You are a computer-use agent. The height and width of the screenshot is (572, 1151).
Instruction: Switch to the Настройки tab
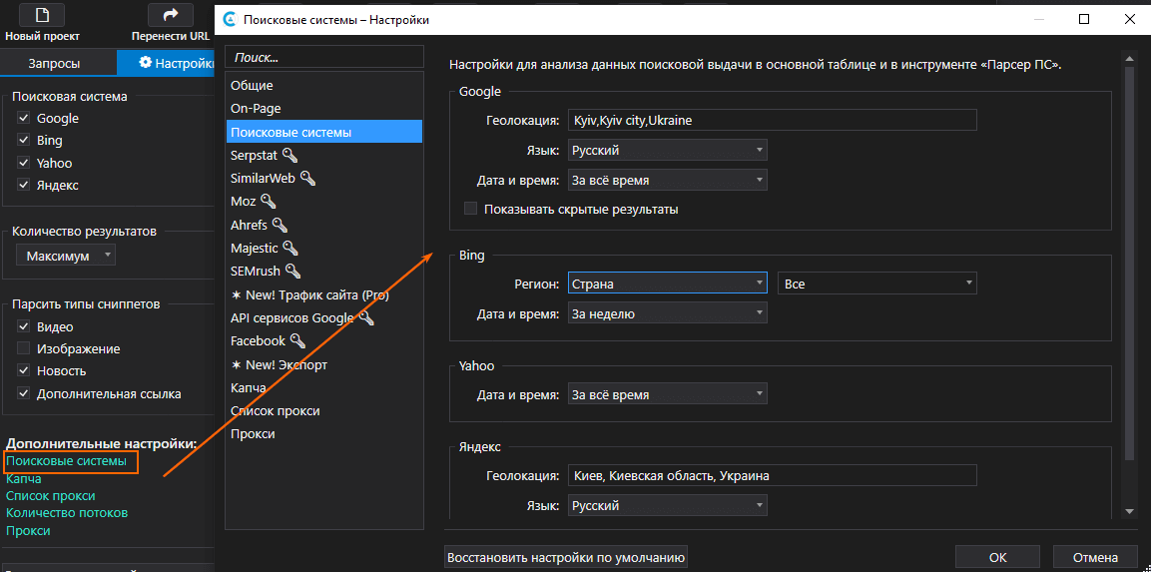coord(166,63)
